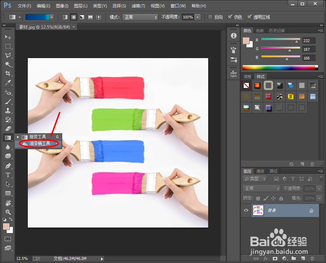Select the Eraser tool

[8, 129]
